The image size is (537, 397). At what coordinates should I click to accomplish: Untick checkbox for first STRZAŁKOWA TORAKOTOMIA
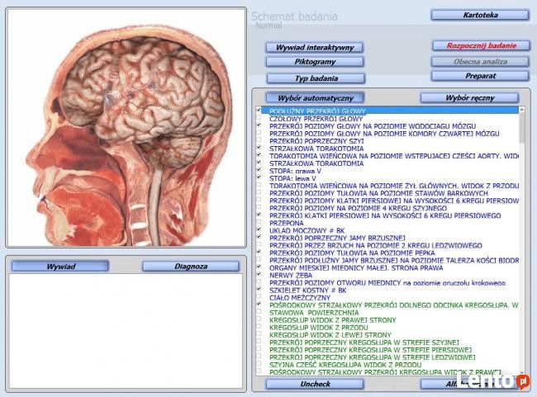(x=259, y=148)
